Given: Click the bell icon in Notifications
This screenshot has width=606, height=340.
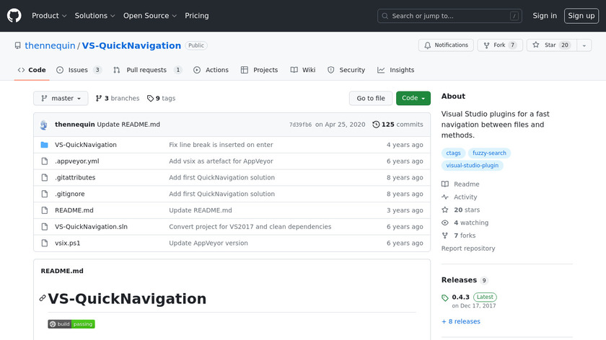Looking at the screenshot, I should click(427, 45).
